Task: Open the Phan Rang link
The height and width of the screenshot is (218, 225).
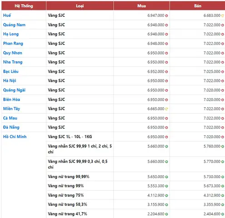Action: click(13, 44)
